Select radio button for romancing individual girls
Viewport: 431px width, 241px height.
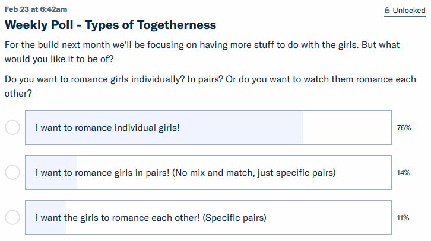pyautogui.click(x=12, y=127)
